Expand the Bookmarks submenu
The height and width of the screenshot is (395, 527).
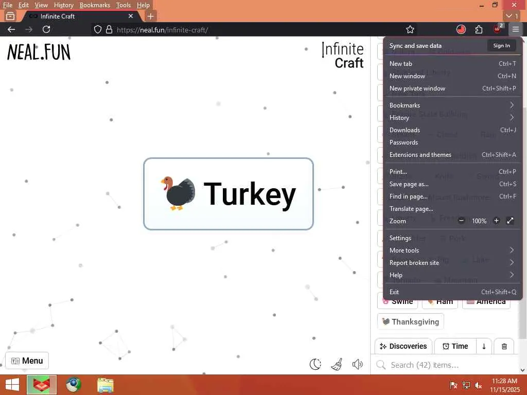point(453,105)
